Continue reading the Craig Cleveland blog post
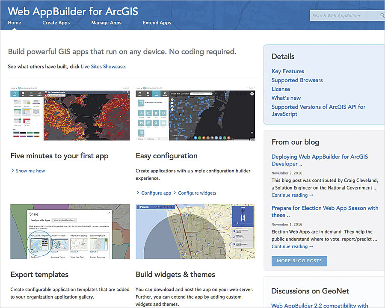Screen dimensions: 385x308 [x=292, y=195]
